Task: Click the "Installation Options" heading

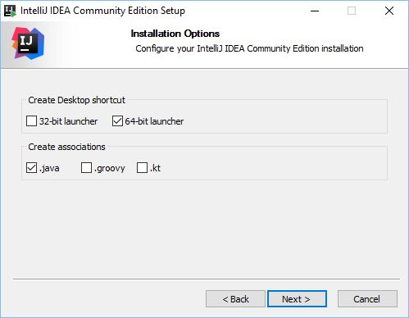Action: click(x=175, y=34)
